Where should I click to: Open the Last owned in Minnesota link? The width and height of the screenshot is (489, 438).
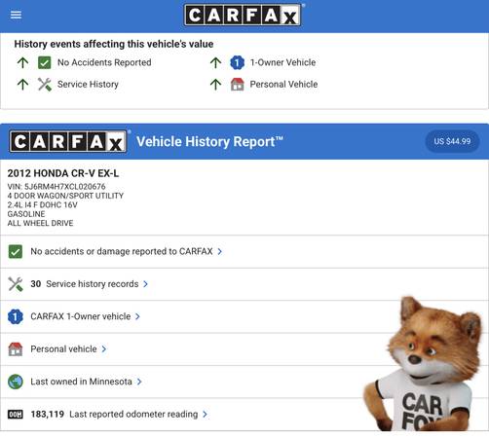pos(81,382)
